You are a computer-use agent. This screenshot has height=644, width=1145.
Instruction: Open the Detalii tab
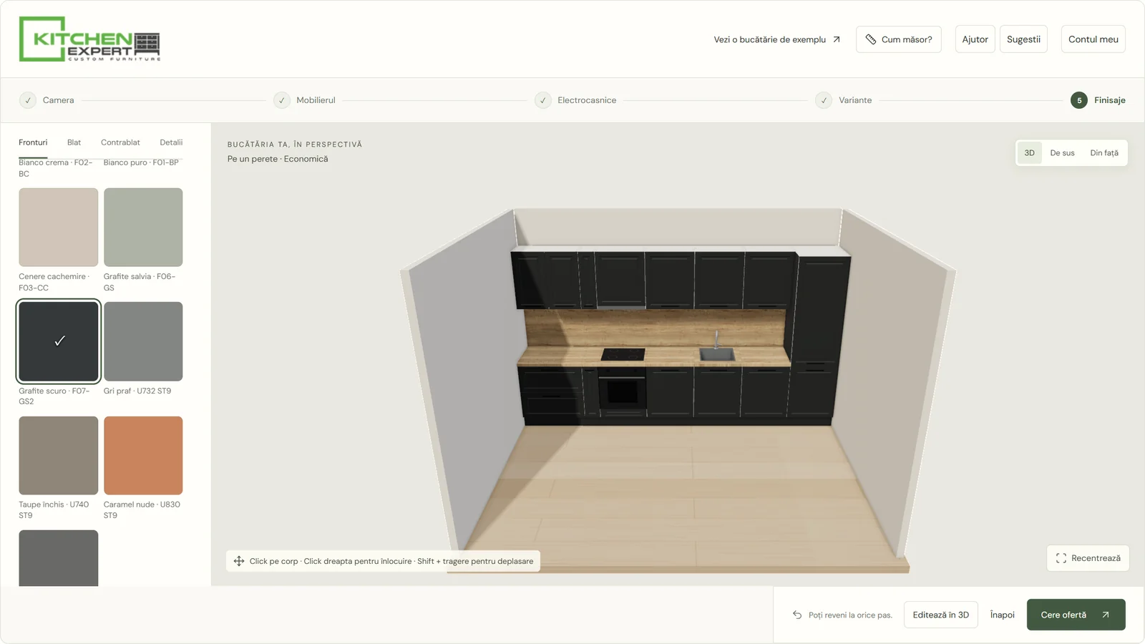coord(171,142)
